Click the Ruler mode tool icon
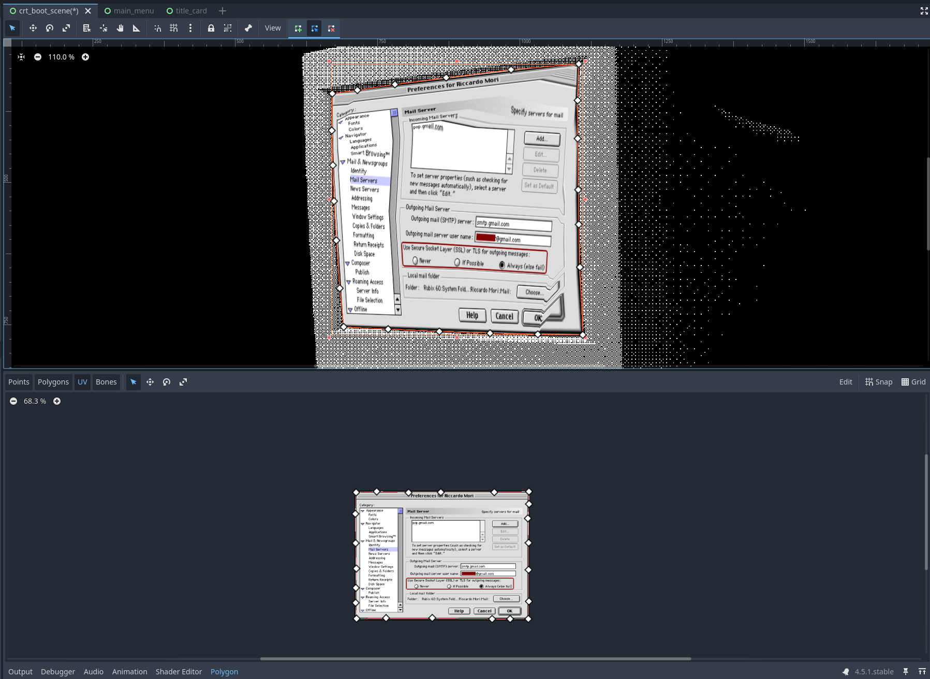Image resolution: width=930 pixels, height=679 pixels. pyautogui.click(x=137, y=28)
